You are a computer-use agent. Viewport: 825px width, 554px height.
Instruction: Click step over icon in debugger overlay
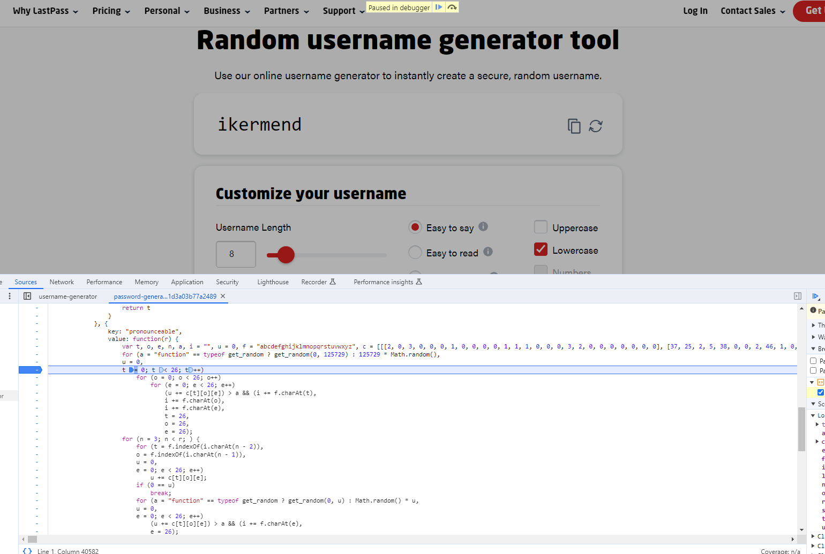pyautogui.click(x=452, y=7)
